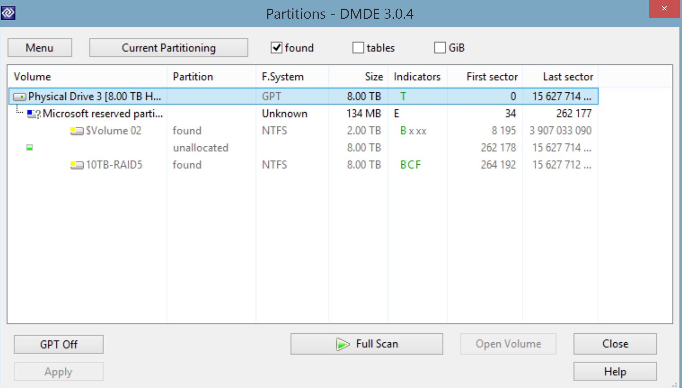Click NTFS in the $Volume 02 row

click(x=275, y=131)
